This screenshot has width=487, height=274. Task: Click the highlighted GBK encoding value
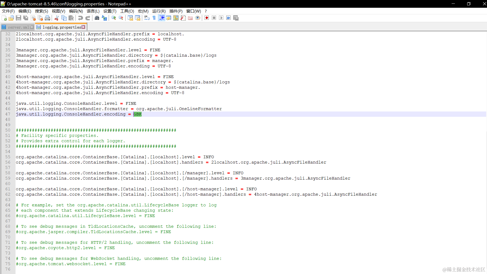[138, 114]
